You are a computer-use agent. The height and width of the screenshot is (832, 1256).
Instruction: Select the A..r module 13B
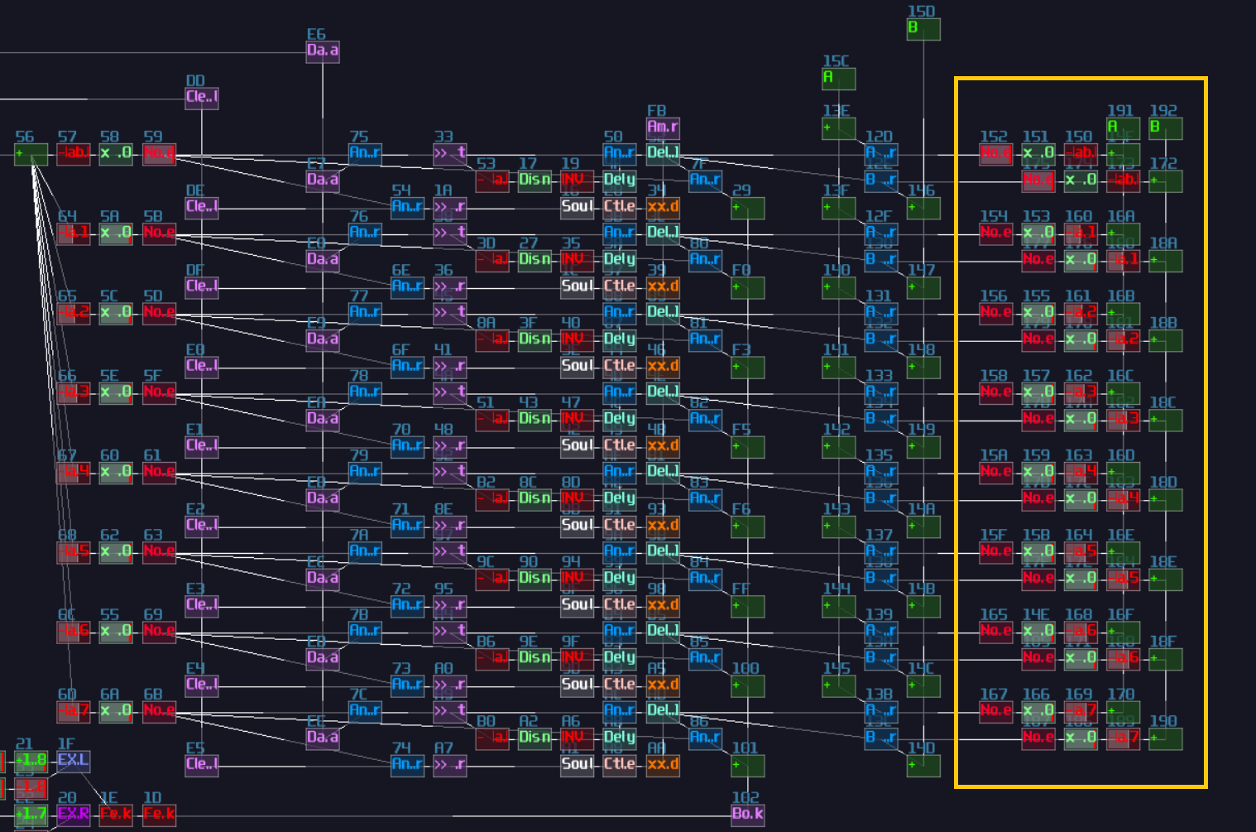[x=881, y=711]
